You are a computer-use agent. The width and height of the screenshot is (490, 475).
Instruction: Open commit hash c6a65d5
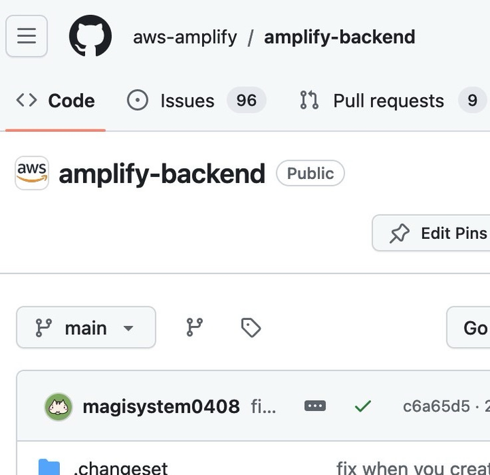coord(436,406)
